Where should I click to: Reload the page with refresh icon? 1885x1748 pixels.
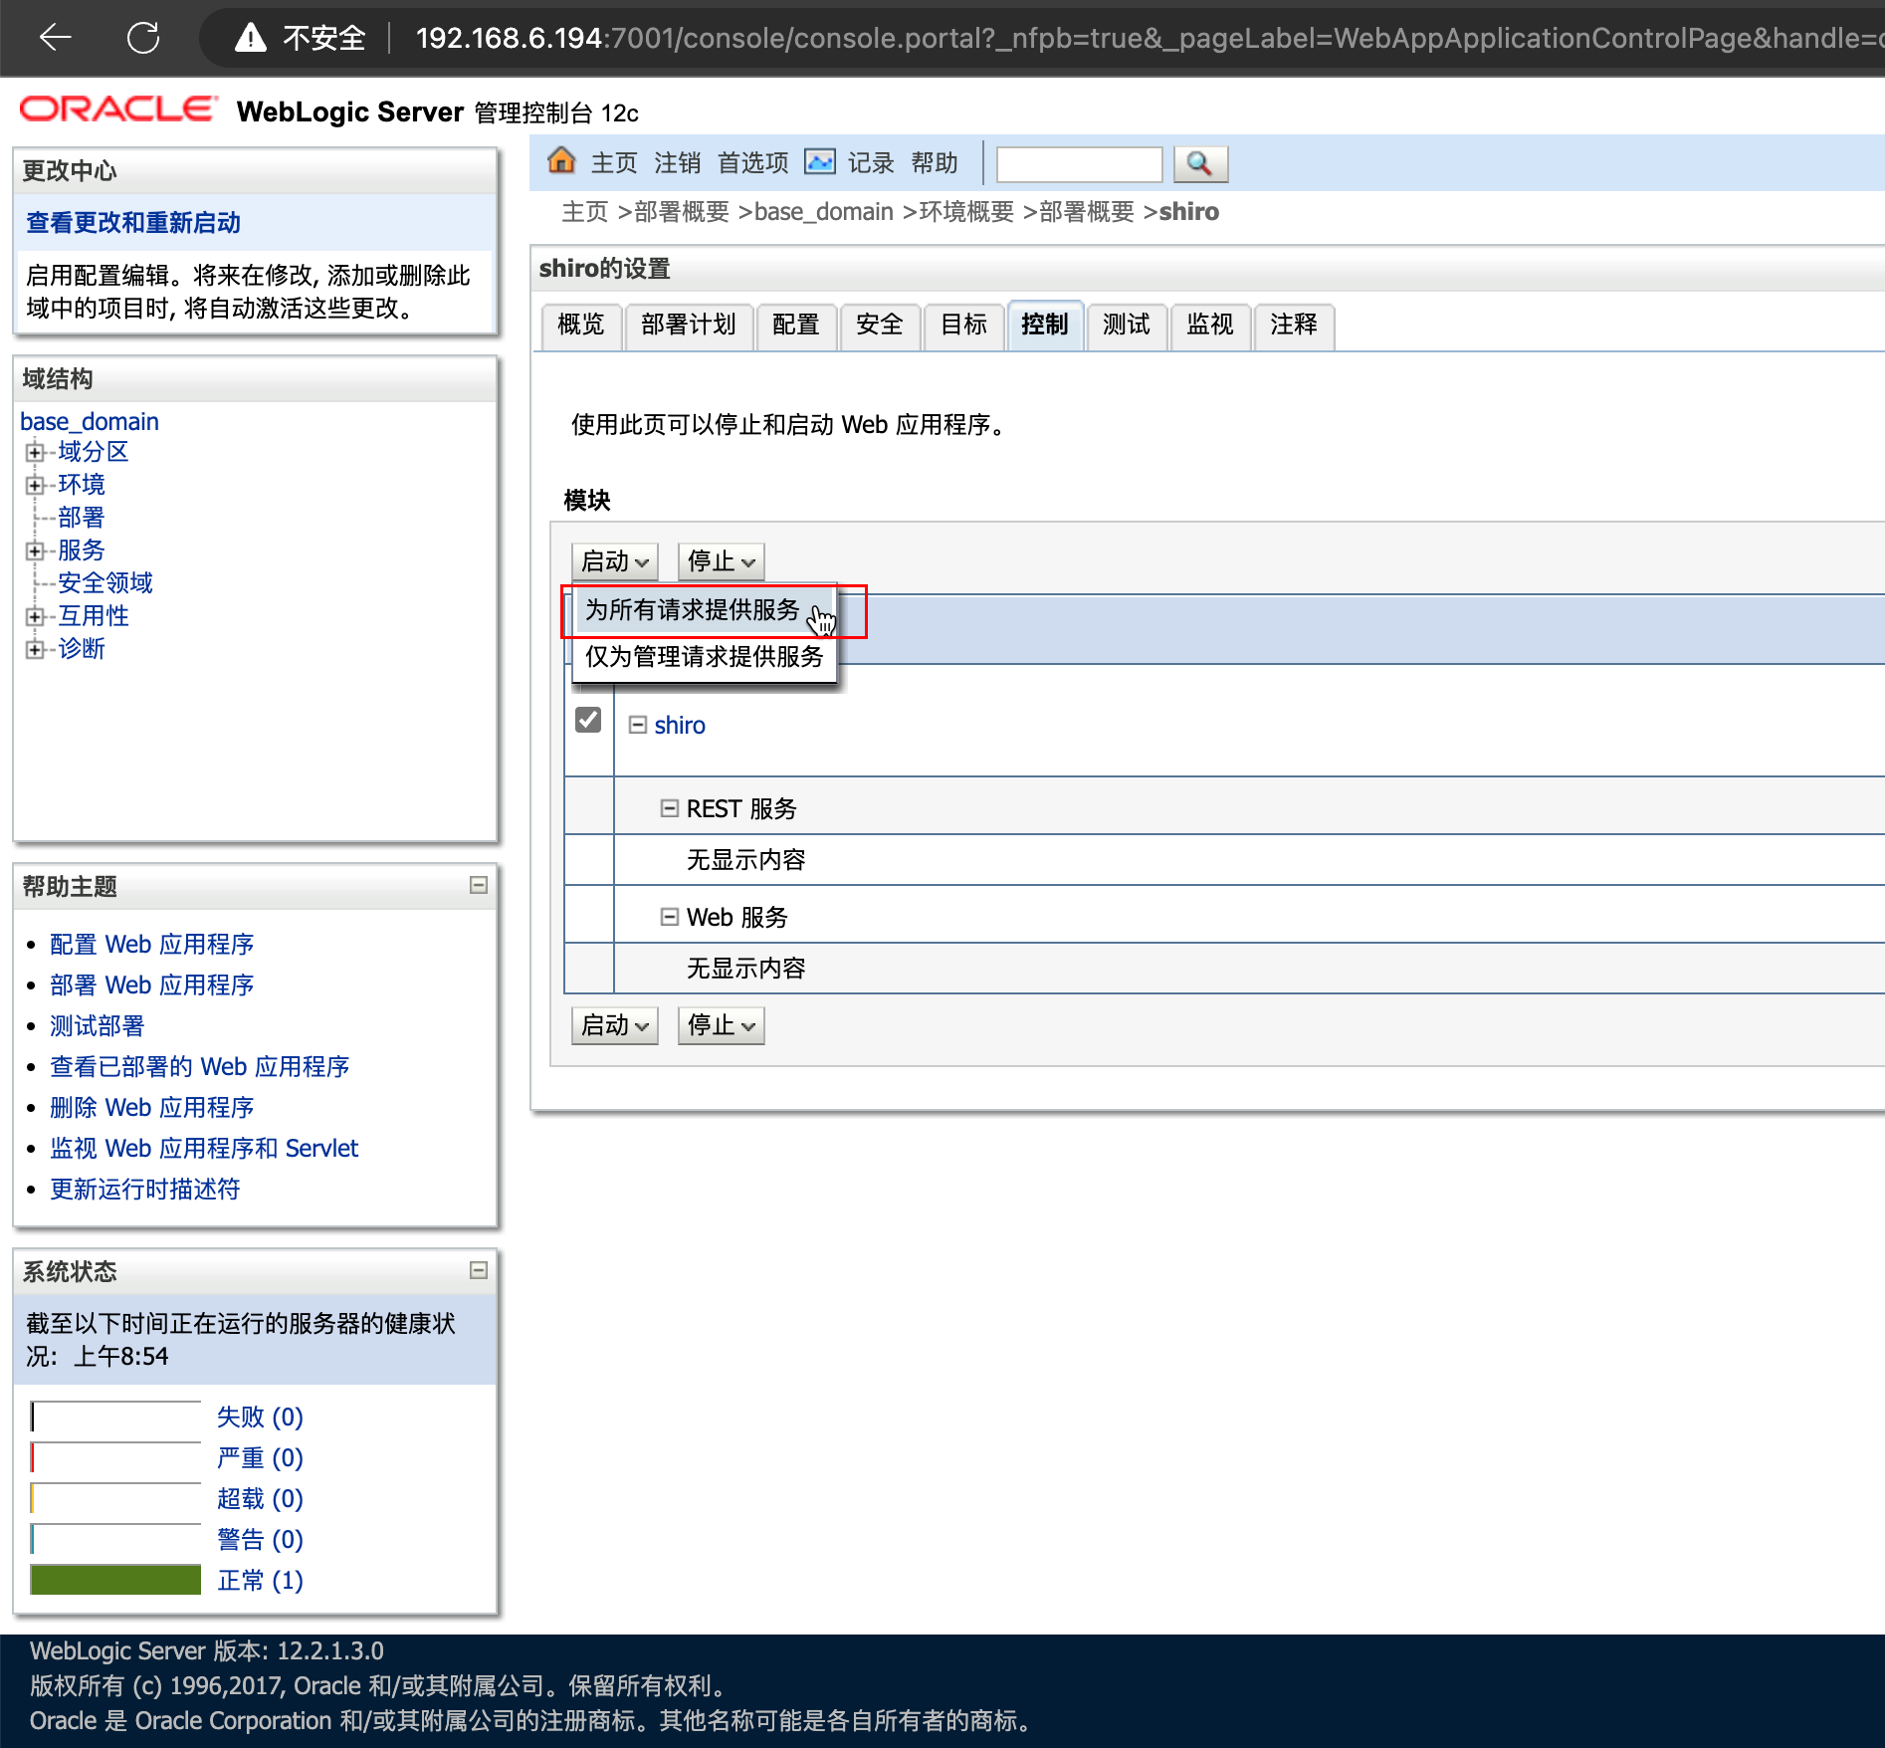(143, 38)
